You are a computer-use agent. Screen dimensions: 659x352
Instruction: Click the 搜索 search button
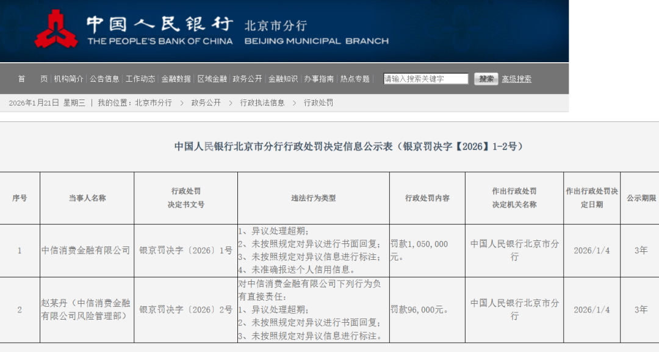click(486, 79)
